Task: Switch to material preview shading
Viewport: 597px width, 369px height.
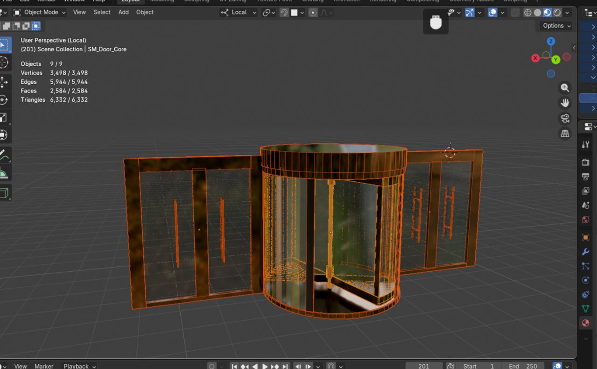Action: [x=547, y=13]
